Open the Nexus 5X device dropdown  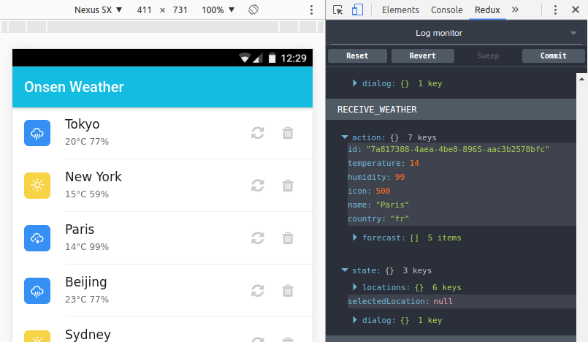pyautogui.click(x=99, y=9)
